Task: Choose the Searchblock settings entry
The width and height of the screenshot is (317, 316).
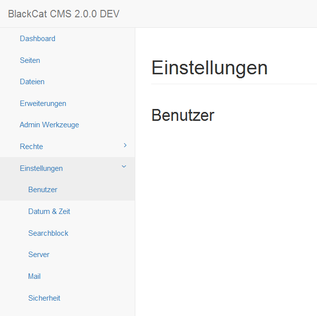Action: click(x=48, y=233)
